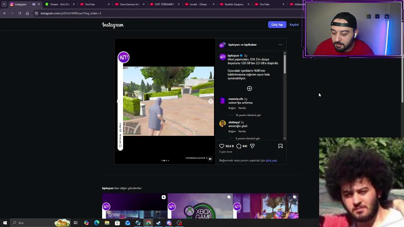The image size is (404, 227).
Task: Open Microsoft Store from taskbar
Action: 117,223
